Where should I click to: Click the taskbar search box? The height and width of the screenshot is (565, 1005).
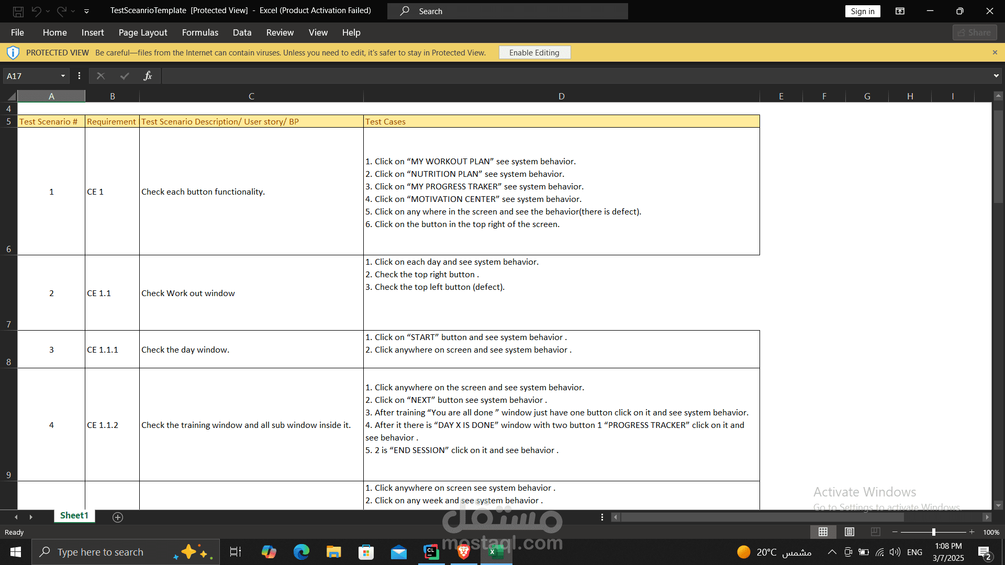(126, 552)
